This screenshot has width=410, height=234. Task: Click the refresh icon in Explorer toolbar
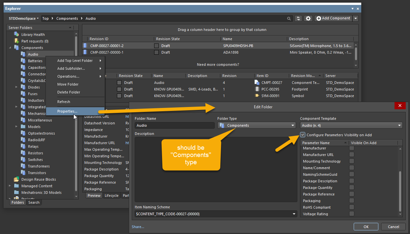pos(298,18)
